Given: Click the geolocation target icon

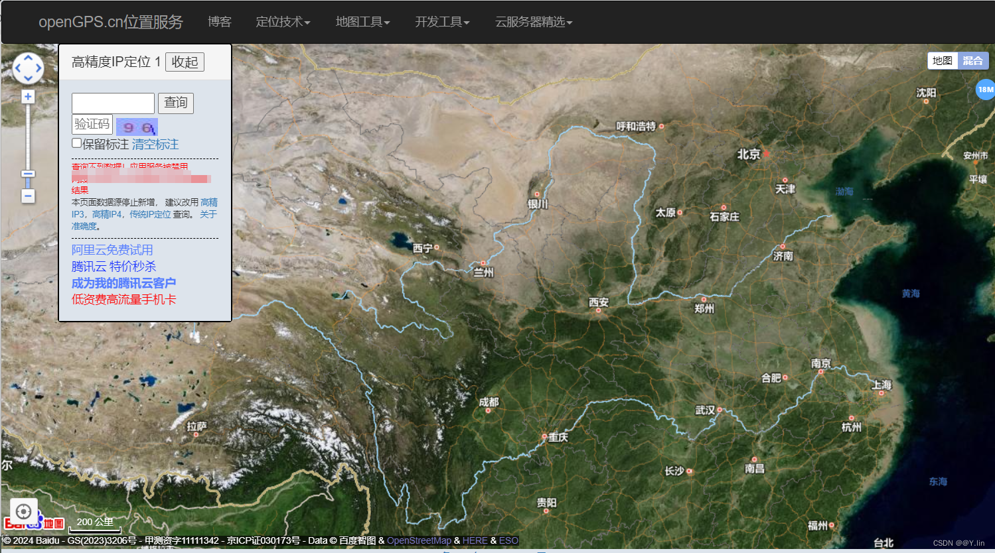Looking at the screenshot, I should (23, 511).
